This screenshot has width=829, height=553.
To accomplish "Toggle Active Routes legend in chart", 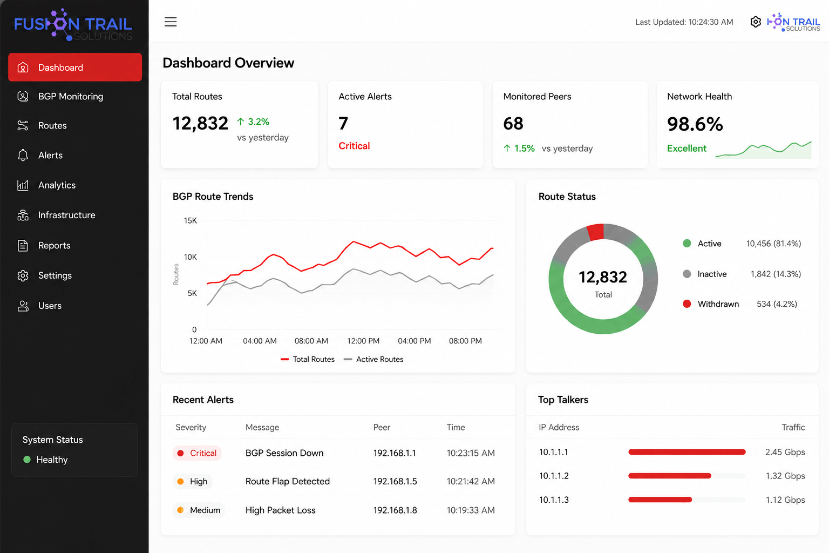I will pyautogui.click(x=373, y=359).
